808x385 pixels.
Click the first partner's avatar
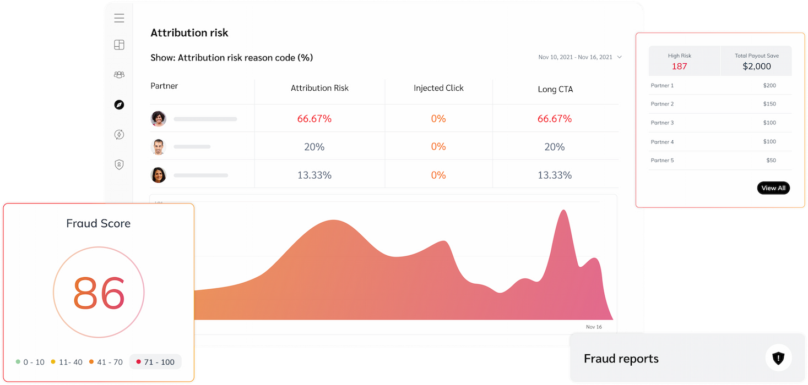159,119
